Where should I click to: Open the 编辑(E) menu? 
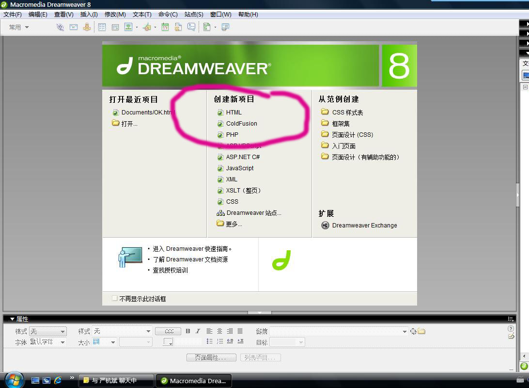tap(38, 14)
